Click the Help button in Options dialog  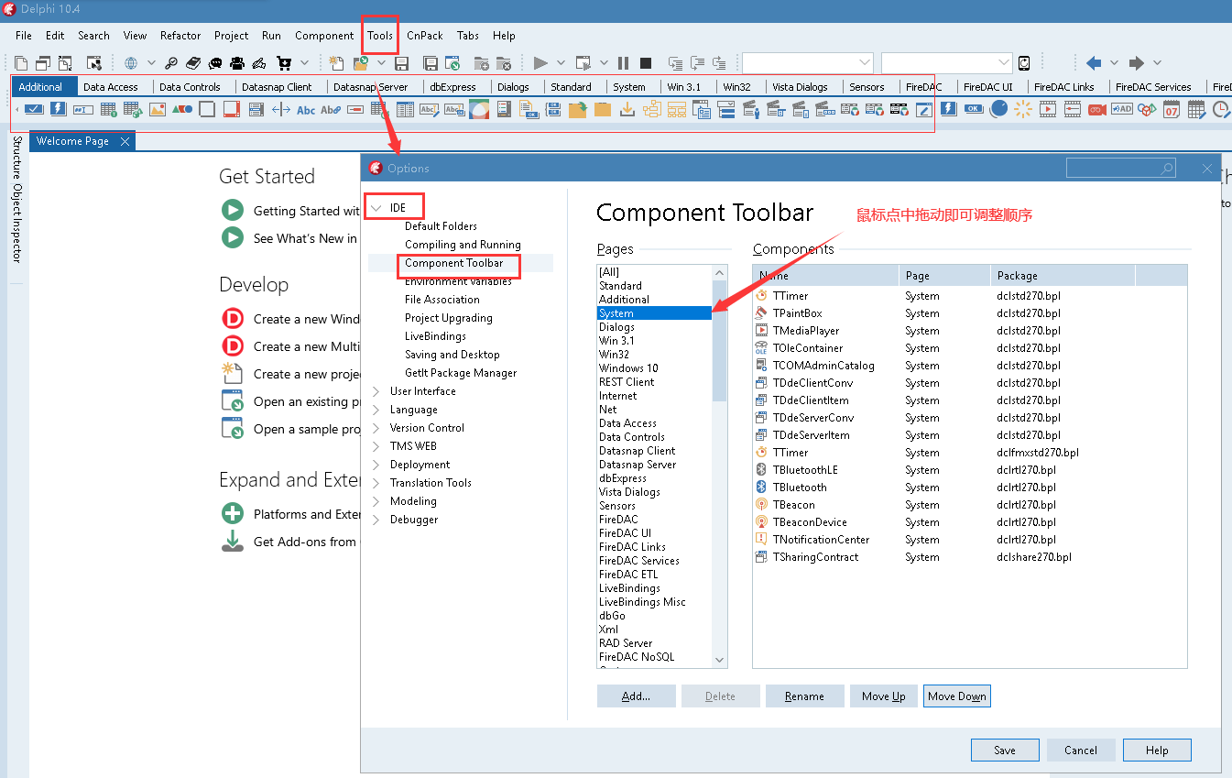(x=1157, y=750)
